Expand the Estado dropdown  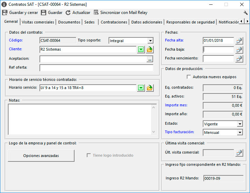pyautogui.click(x=240, y=124)
